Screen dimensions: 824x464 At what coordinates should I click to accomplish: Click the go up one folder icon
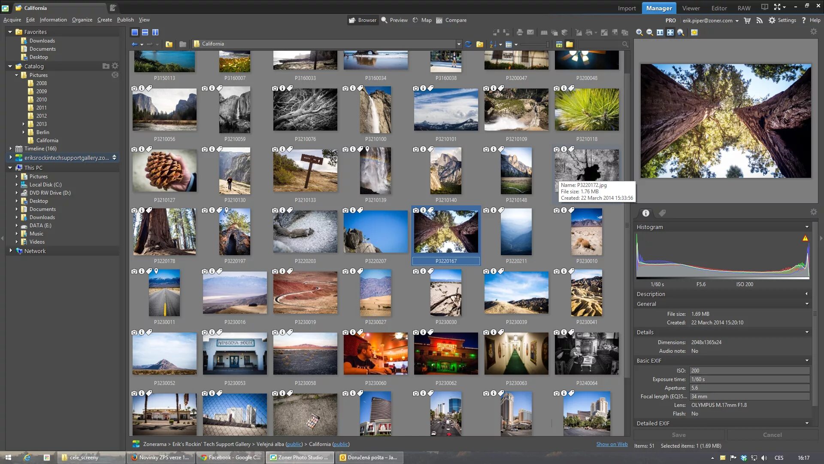click(x=169, y=44)
